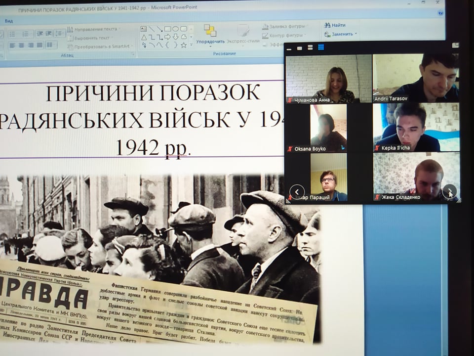Switch Zoom panel to grid view
The width and height of the screenshot is (474, 356).
321,47
